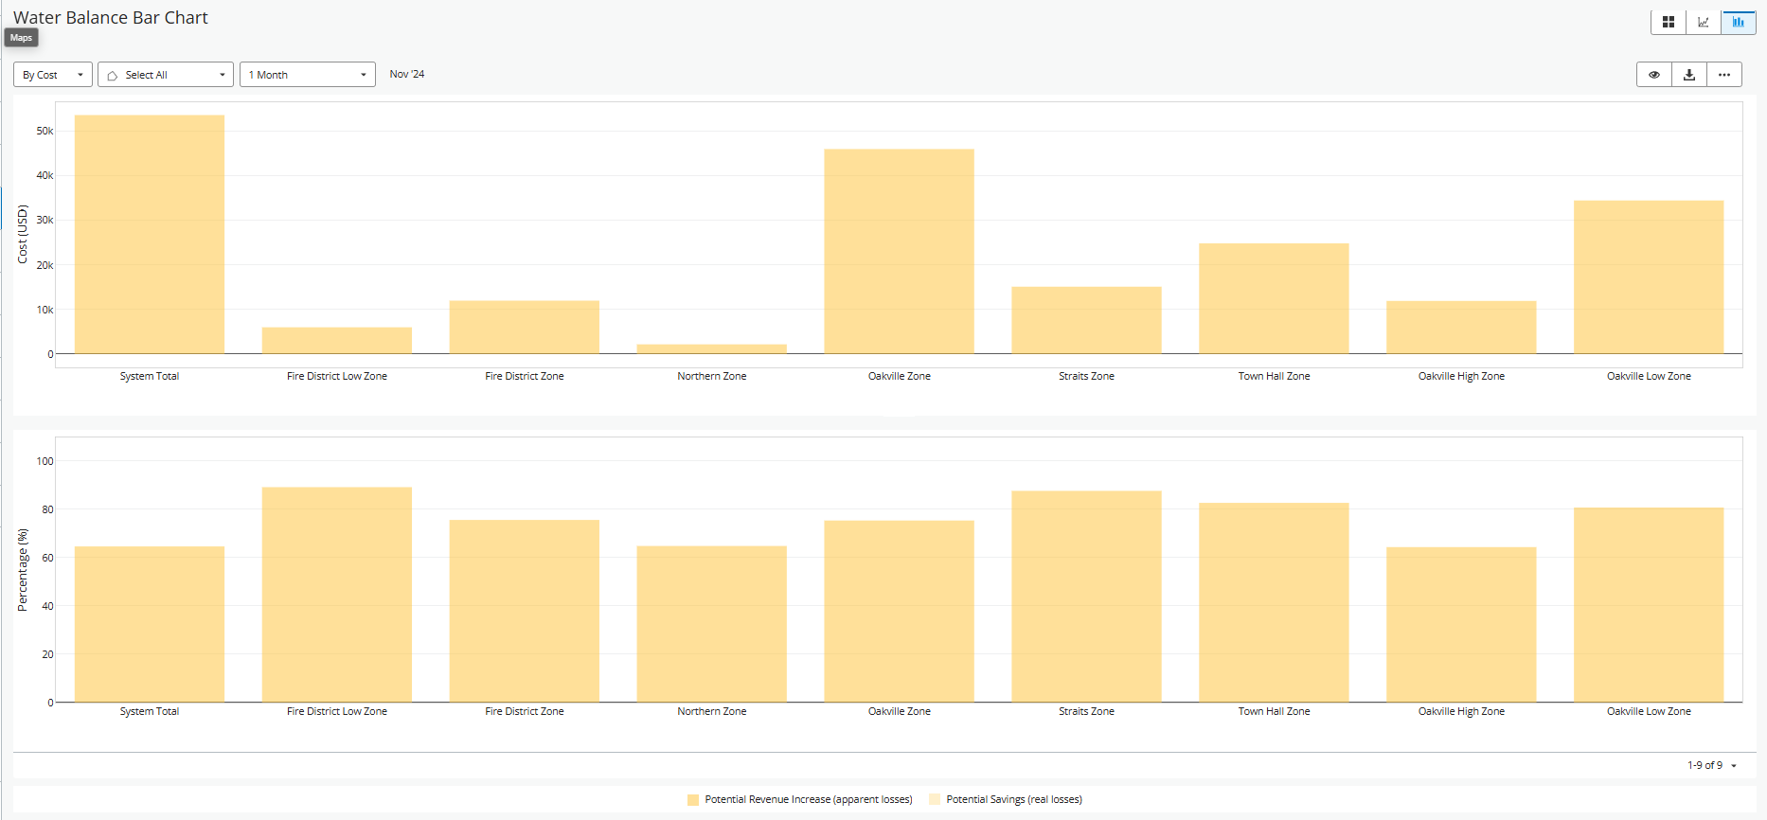Click the Fire District Zone percentage bar
This screenshot has width=1767, height=820.
(x=525, y=612)
